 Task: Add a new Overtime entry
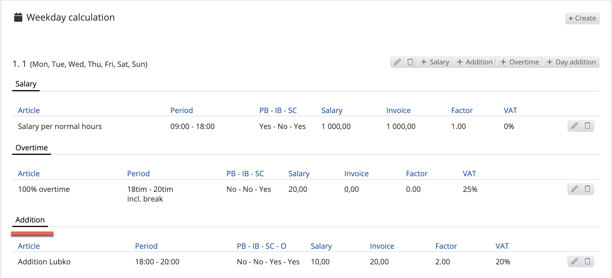(520, 62)
